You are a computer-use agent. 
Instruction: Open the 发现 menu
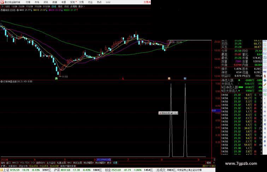click(72, 2)
